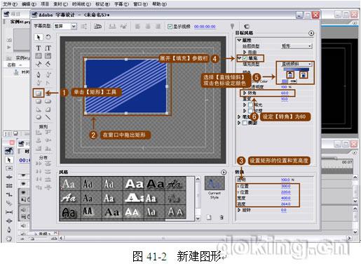This screenshot has height=266, width=361.
Task: Click the Y位置 value 220.0
Action: (285, 192)
